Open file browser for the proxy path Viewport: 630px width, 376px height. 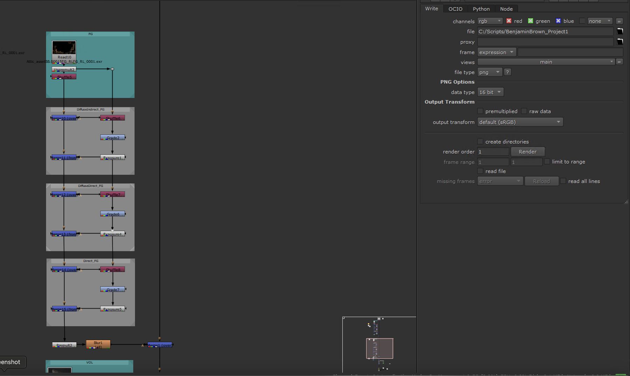(619, 41)
